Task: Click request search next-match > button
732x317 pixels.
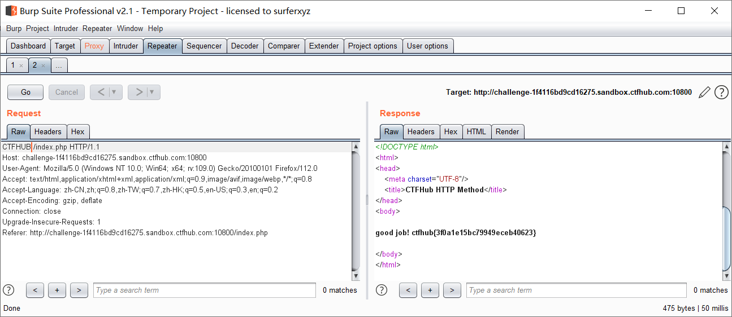Action: click(79, 290)
